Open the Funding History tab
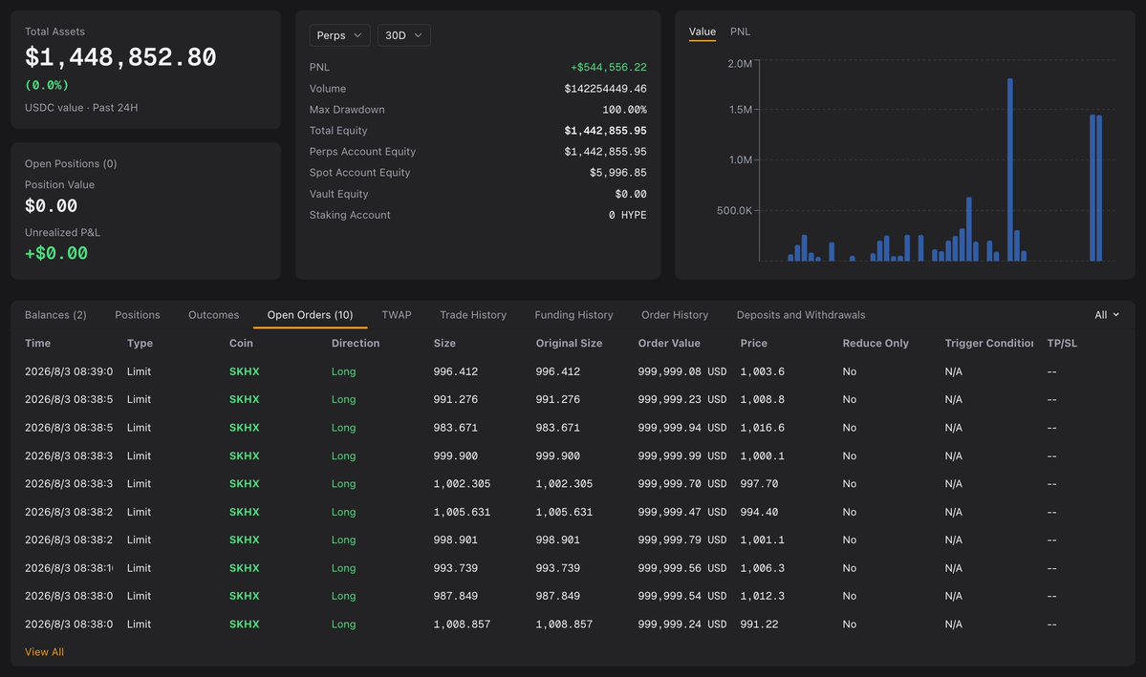 tap(573, 315)
